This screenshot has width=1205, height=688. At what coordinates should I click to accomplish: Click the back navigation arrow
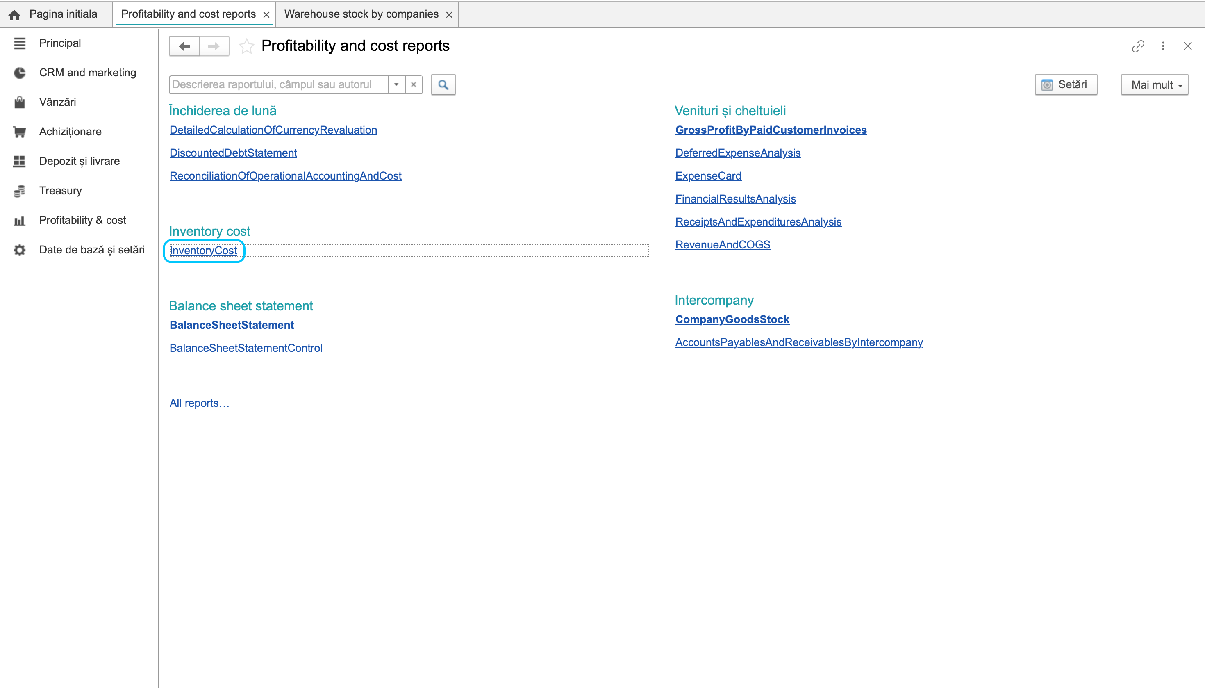184,46
